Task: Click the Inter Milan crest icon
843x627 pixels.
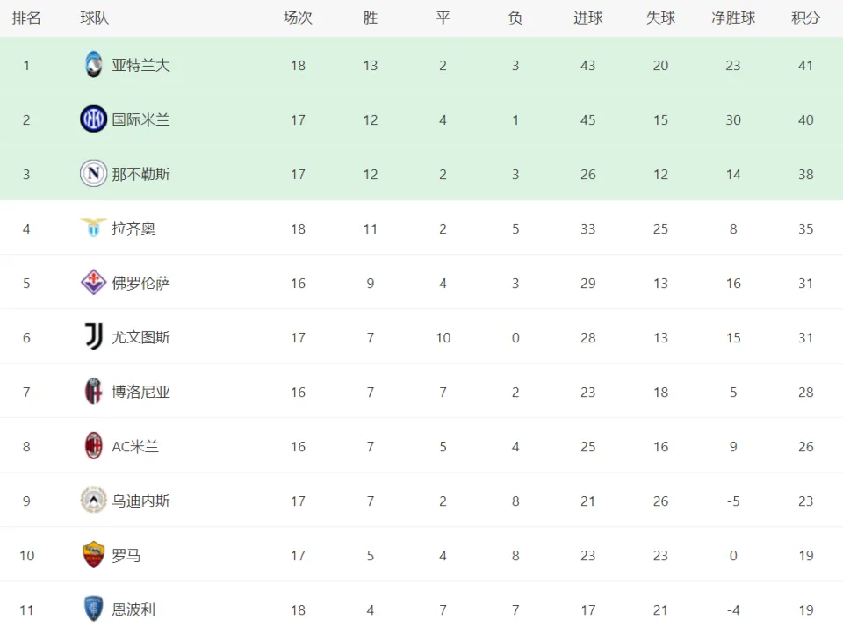Action: [x=94, y=119]
